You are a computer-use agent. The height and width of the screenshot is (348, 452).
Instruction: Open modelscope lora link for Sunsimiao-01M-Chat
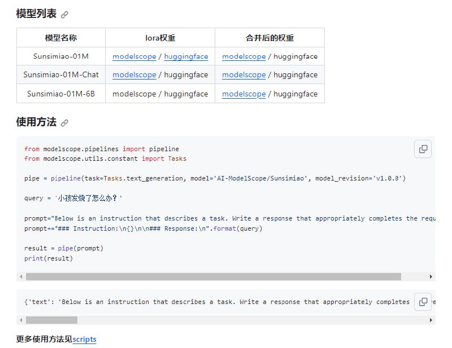[134, 75]
